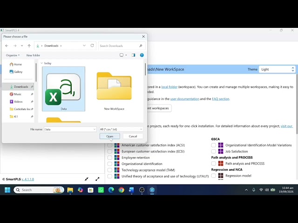
Task: Open Microsoft Edge from taskbar
Action: click(x=111, y=190)
